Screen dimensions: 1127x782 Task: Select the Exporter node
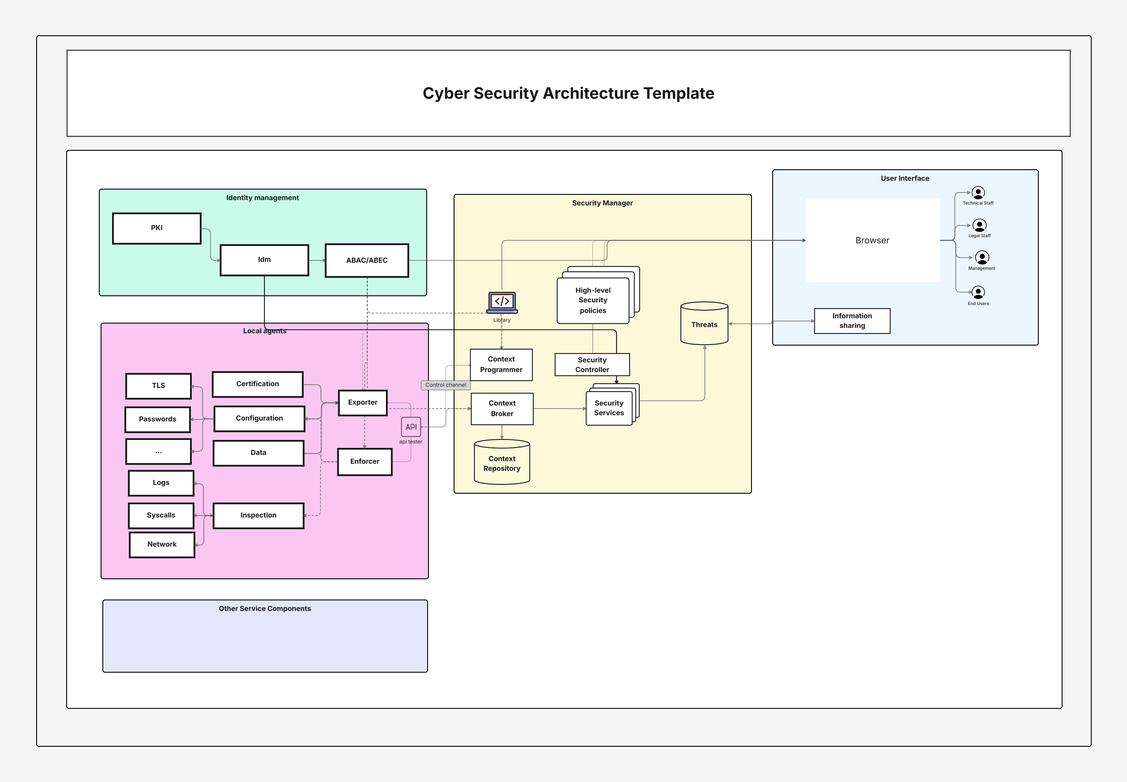click(363, 403)
